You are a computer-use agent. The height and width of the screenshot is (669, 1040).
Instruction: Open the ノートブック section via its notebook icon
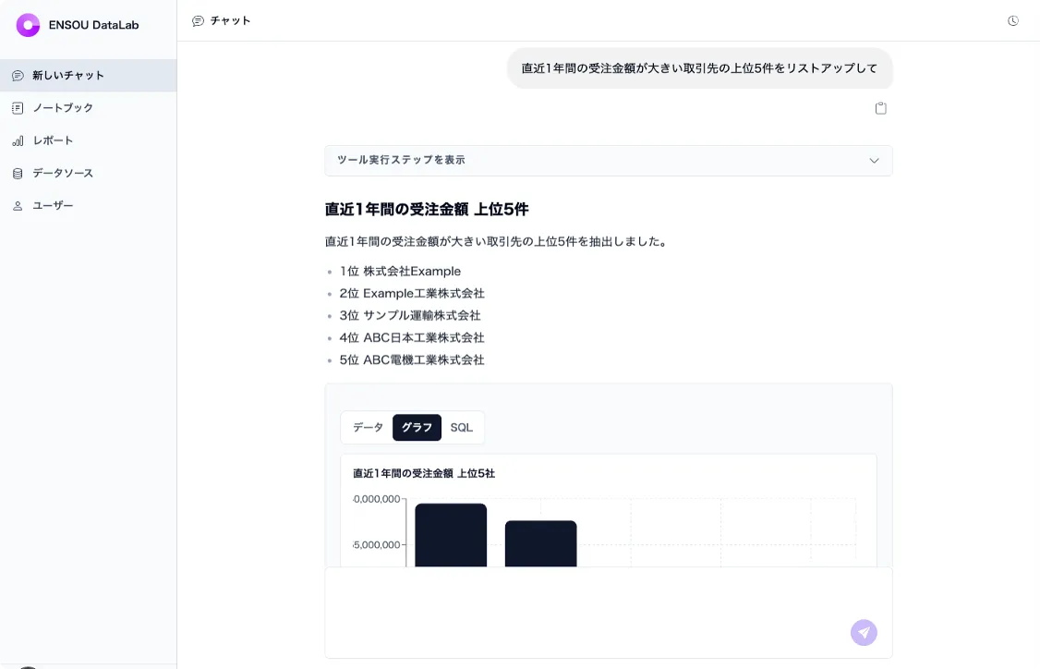pos(18,108)
